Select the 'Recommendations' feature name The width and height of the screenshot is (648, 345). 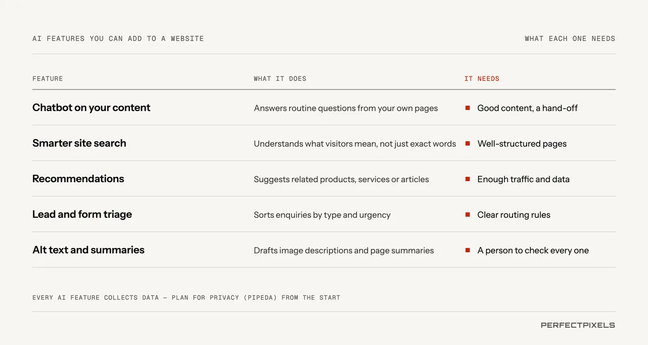tap(78, 179)
